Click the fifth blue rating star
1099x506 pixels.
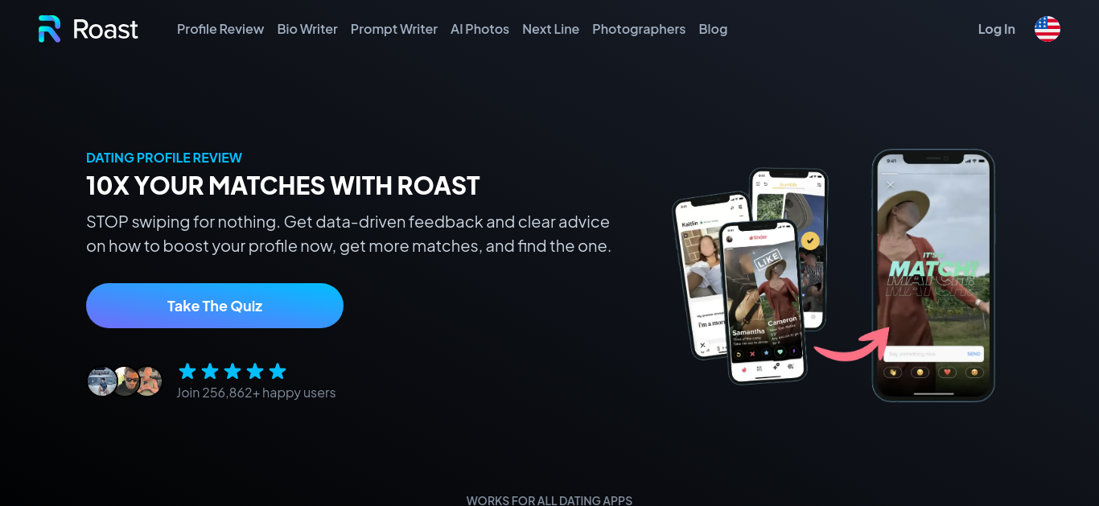pos(278,371)
